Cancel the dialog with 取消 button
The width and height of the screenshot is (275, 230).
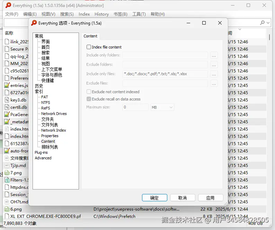(x=183, y=198)
